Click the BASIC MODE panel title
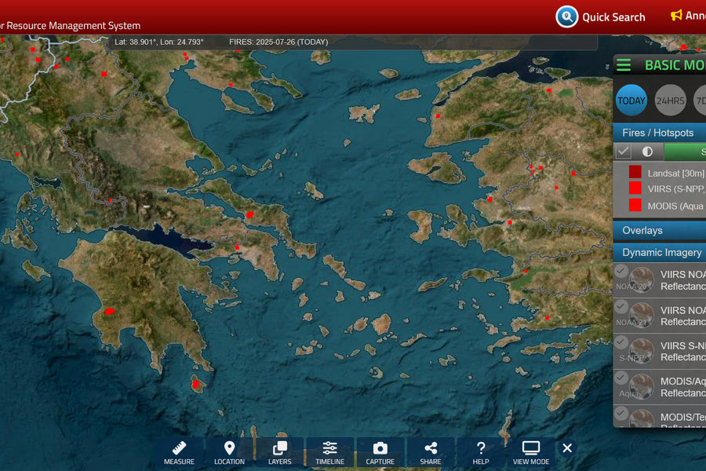 [675, 65]
